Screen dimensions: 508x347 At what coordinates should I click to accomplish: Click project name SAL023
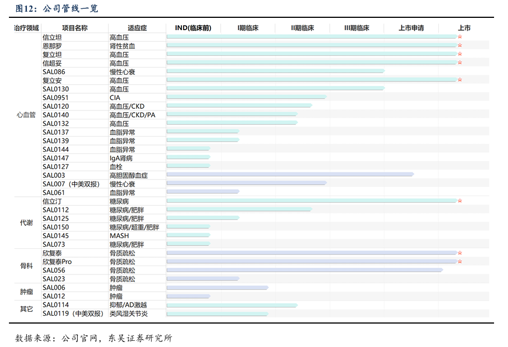click(54, 279)
